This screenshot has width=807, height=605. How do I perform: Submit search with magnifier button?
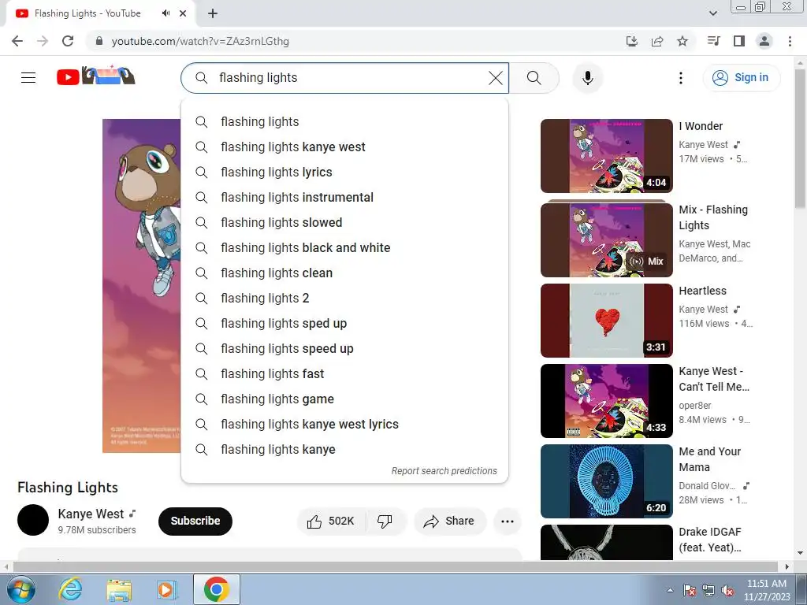(534, 78)
